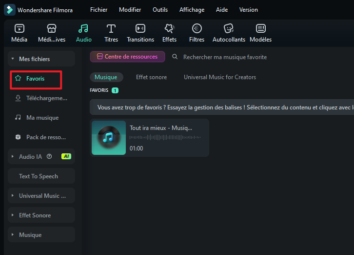The height and width of the screenshot is (255, 354).
Task: Click the FAVORIS heading label
Action: click(99, 90)
